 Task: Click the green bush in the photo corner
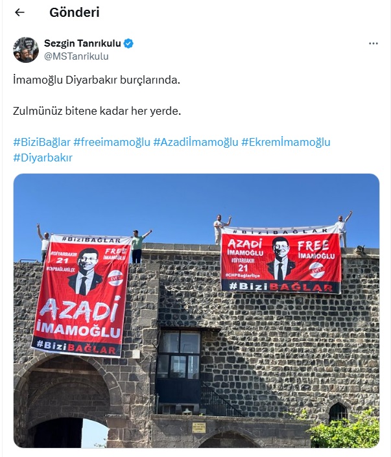point(344,430)
